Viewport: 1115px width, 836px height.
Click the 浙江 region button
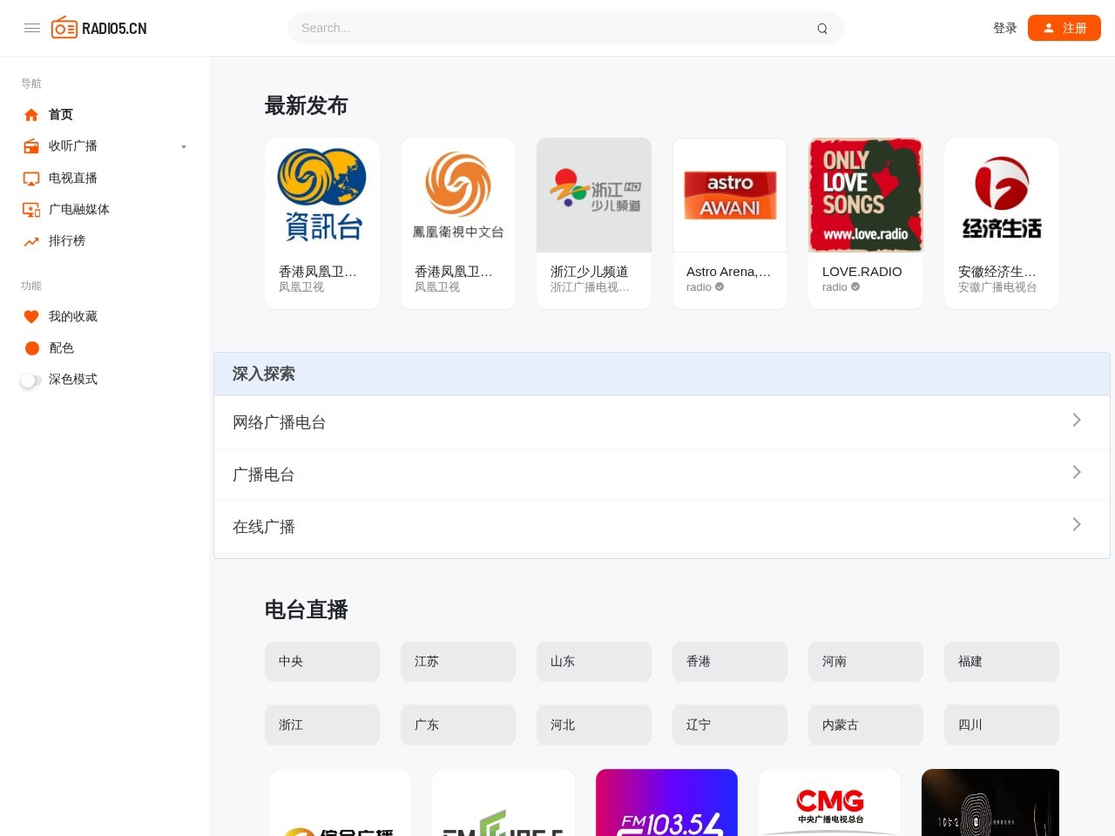pyautogui.click(x=322, y=725)
